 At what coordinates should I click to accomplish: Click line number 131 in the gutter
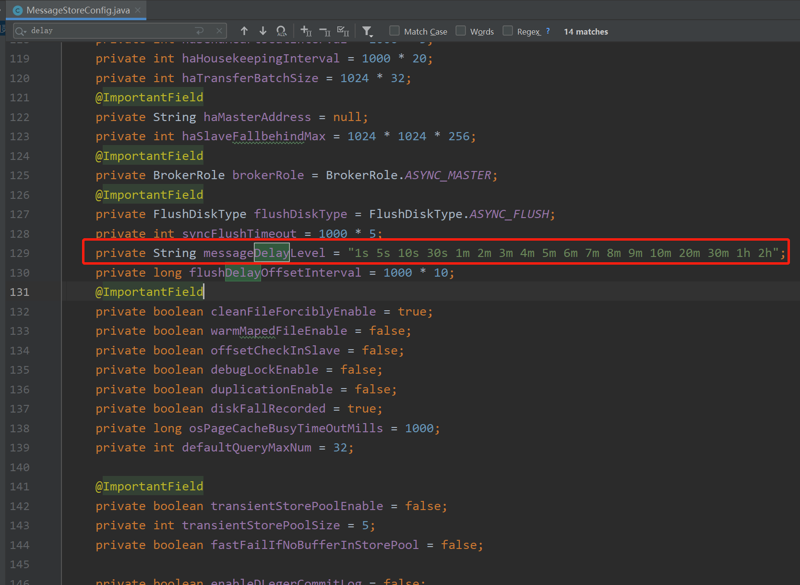click(x=20, y=292)
